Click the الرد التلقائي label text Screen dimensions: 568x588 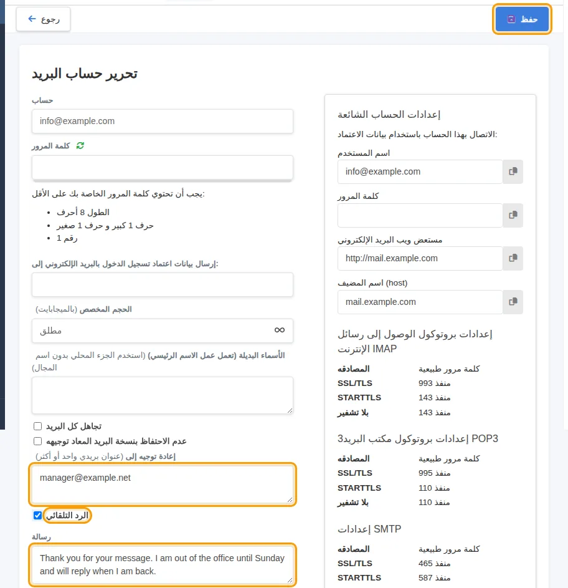coord(67,515)
